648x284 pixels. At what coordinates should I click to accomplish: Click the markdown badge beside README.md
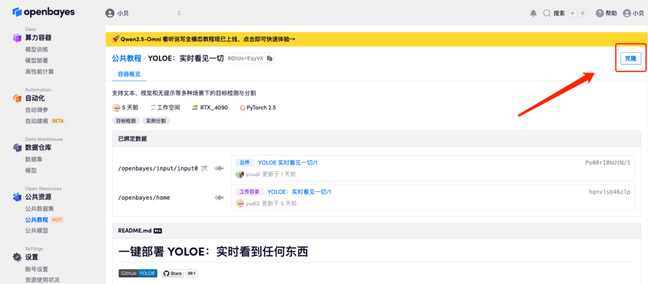[157, 232]
